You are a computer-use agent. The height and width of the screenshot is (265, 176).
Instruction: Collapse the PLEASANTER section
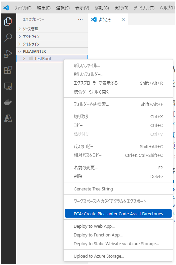(52, 51)
